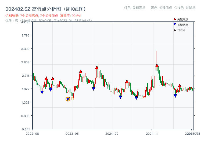Click the 0.341 y-axis label
This screenshot has width=215, height=161.
click(x=26, y=129)
